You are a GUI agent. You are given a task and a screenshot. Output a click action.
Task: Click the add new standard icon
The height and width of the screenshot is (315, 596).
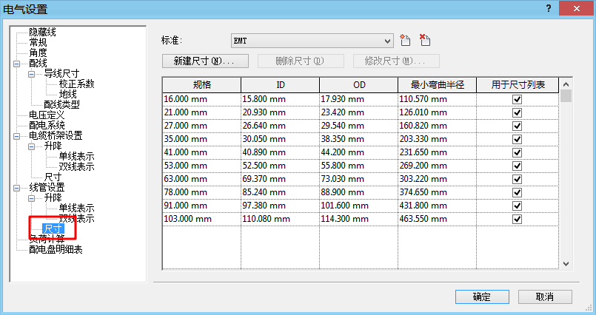(x=405, y=40)
